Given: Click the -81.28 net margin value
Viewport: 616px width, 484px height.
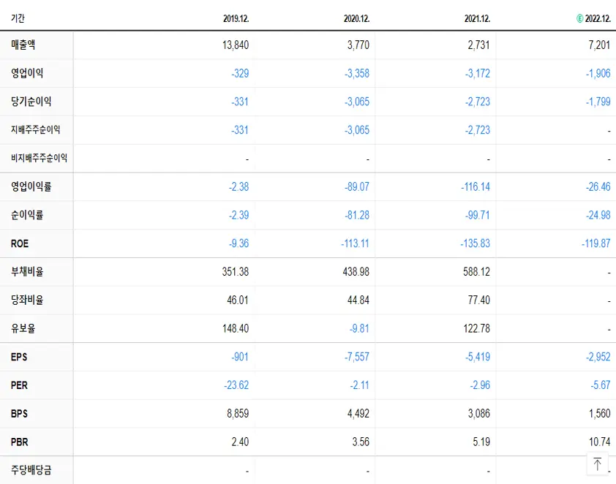Looking at the screenshot, I should (357, 215).
